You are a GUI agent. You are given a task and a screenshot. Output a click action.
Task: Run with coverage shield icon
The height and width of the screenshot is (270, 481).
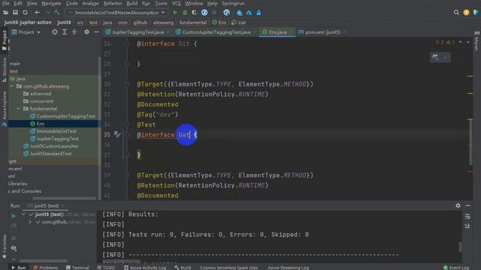tap(194, 13)
